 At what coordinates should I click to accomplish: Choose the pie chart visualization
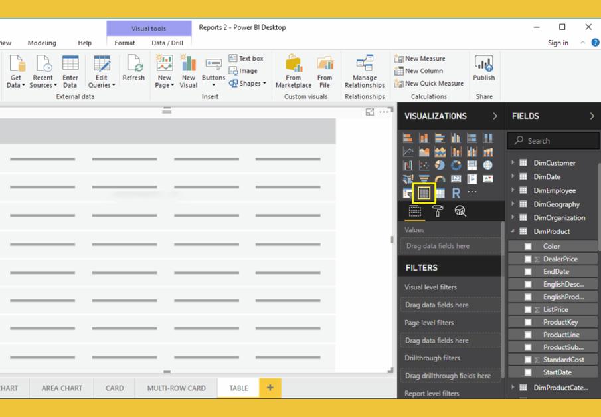(440, 166)
